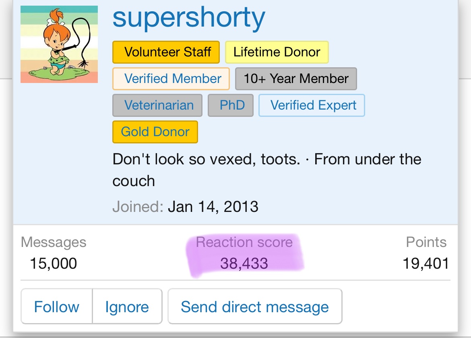Viewport: 471px width, 338px height.
Task: Click the supershorty avatar image
Action: tap(59, 44)
